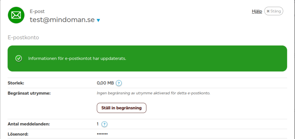The image size is (295, 139).
Task: Click the Ställ in begränsning button
Action: coord(121,108)
